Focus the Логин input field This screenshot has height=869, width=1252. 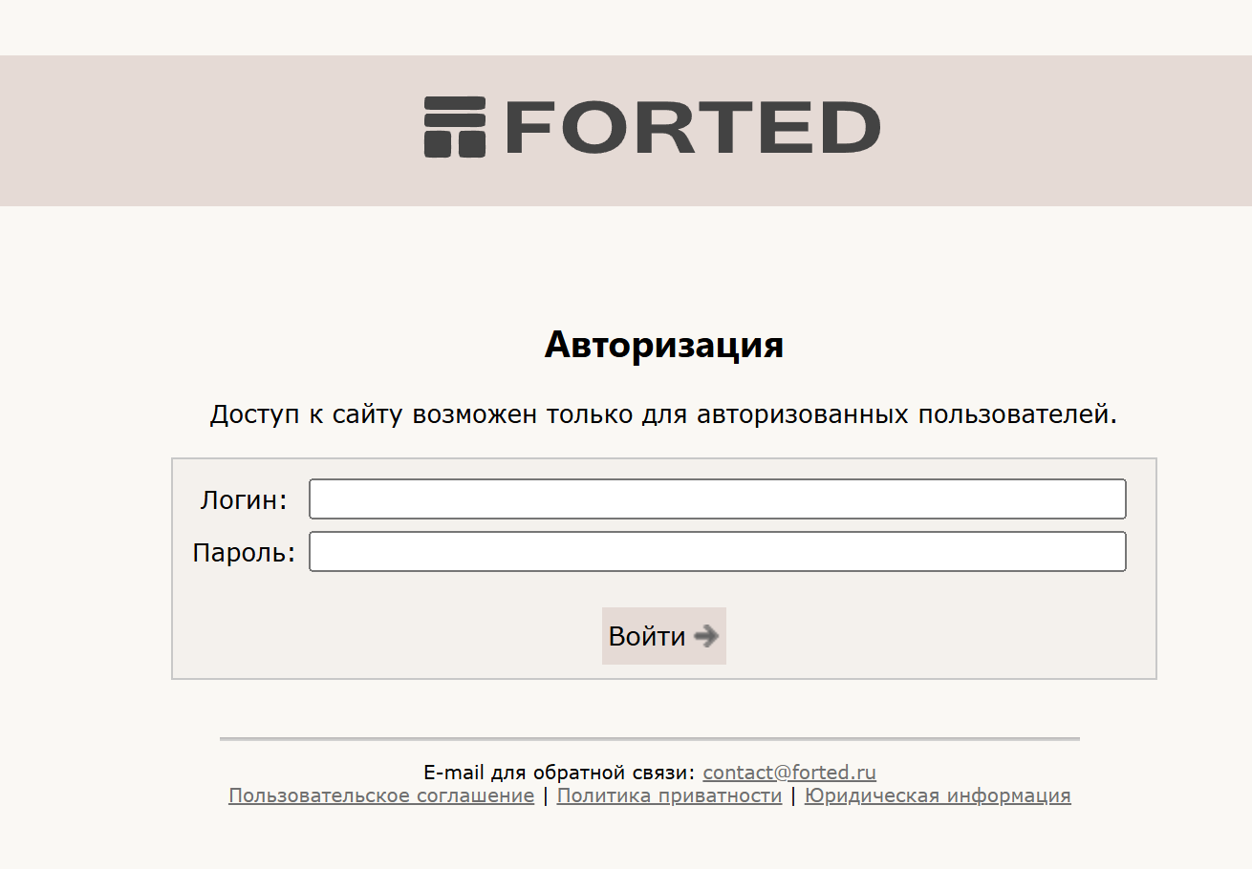click(718, 499)
